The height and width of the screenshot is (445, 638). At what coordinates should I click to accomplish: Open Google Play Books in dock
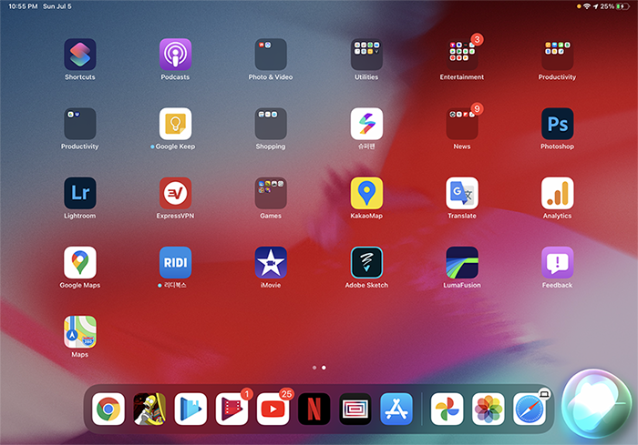coord(190,409)
